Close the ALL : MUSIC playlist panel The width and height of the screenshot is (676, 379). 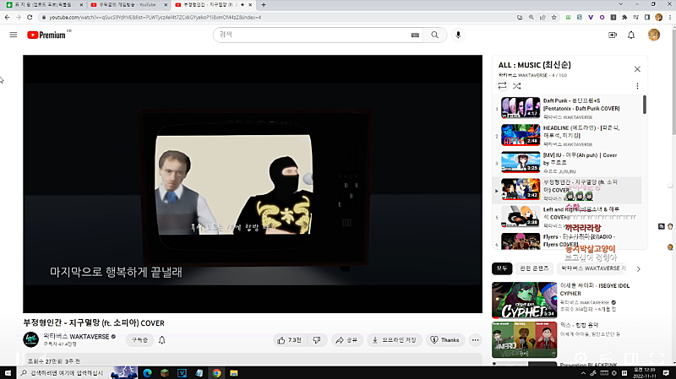pyautogui.click(x=637, y=69)
